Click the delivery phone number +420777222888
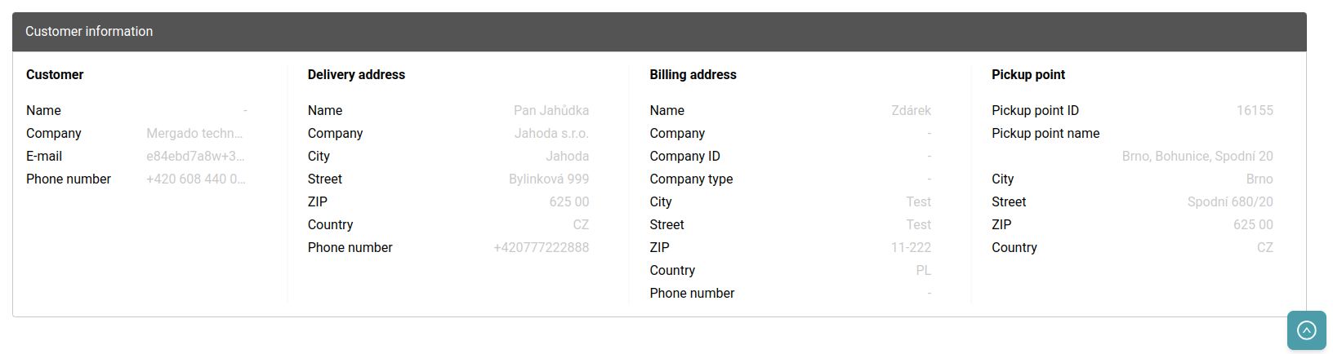This screenshot has height=354, width=1333. [x=541, y=248]
